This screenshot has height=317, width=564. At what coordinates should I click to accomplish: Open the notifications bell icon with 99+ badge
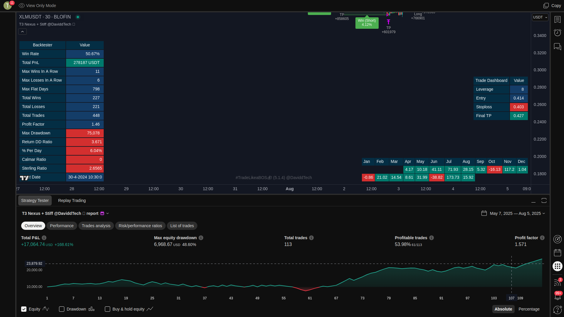click(x=558, y=296)
